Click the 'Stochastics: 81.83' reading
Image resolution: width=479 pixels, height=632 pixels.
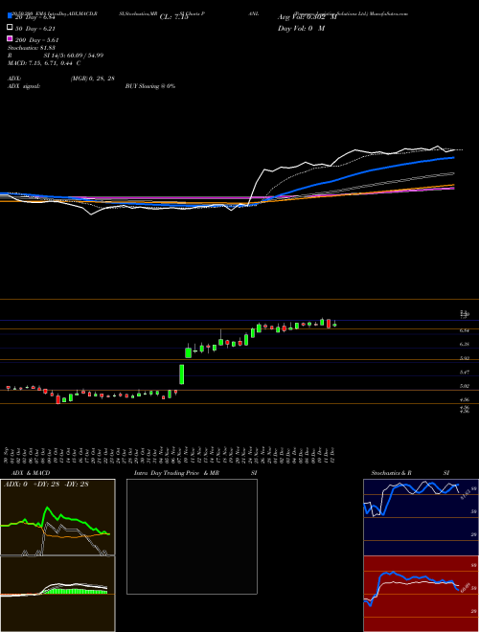click(31, 48)
